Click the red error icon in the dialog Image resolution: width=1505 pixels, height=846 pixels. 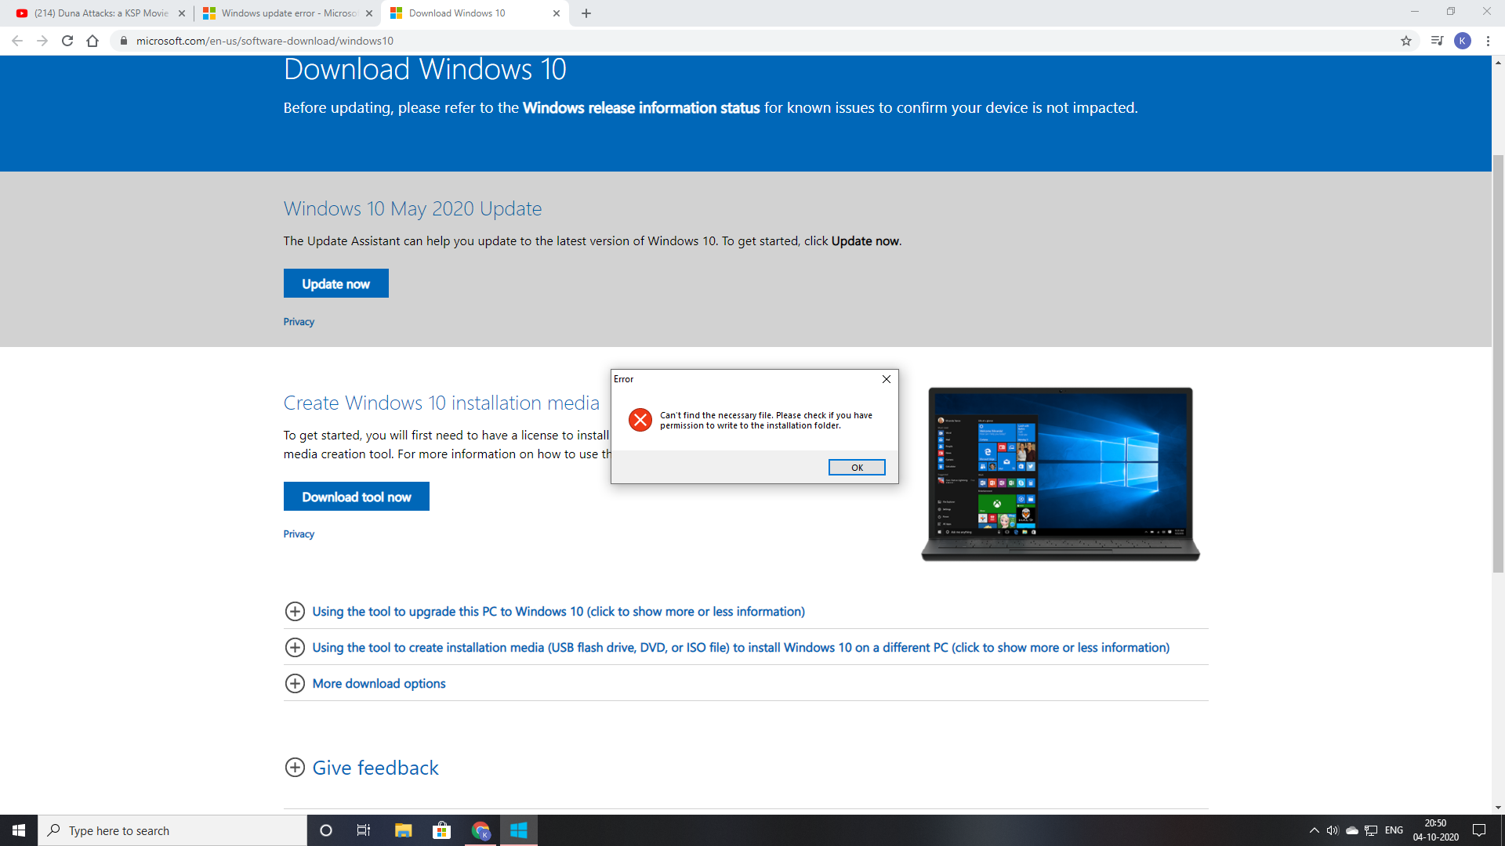coord(640,420)
